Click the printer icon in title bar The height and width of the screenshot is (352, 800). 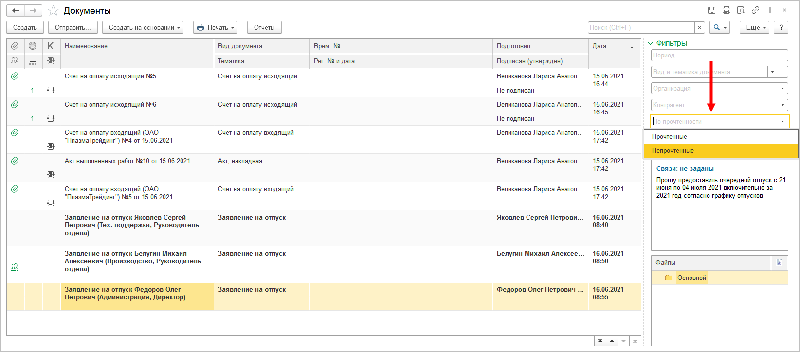coord(726,10)
